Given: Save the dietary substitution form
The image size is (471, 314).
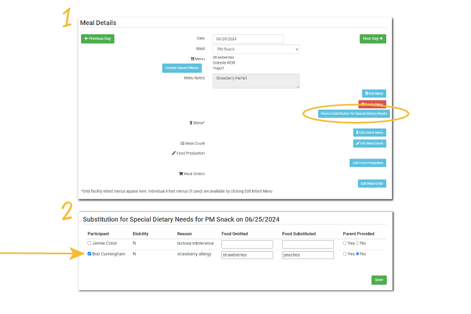Looking at the screenshot, I should click(x=379, y=280).
